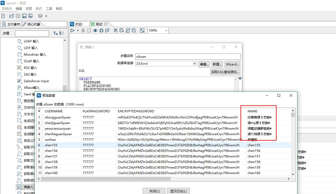
Task: Click the Perspectives layers icon
Action: point(40,16)
